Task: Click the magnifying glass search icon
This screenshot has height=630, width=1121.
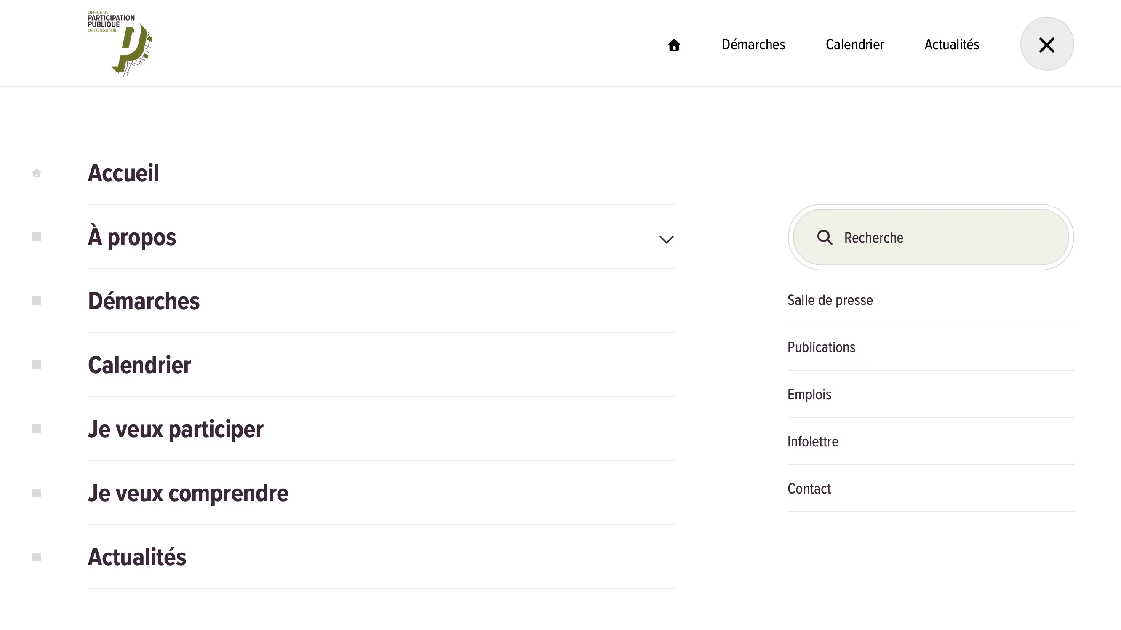Action: [x=824, y=238]
